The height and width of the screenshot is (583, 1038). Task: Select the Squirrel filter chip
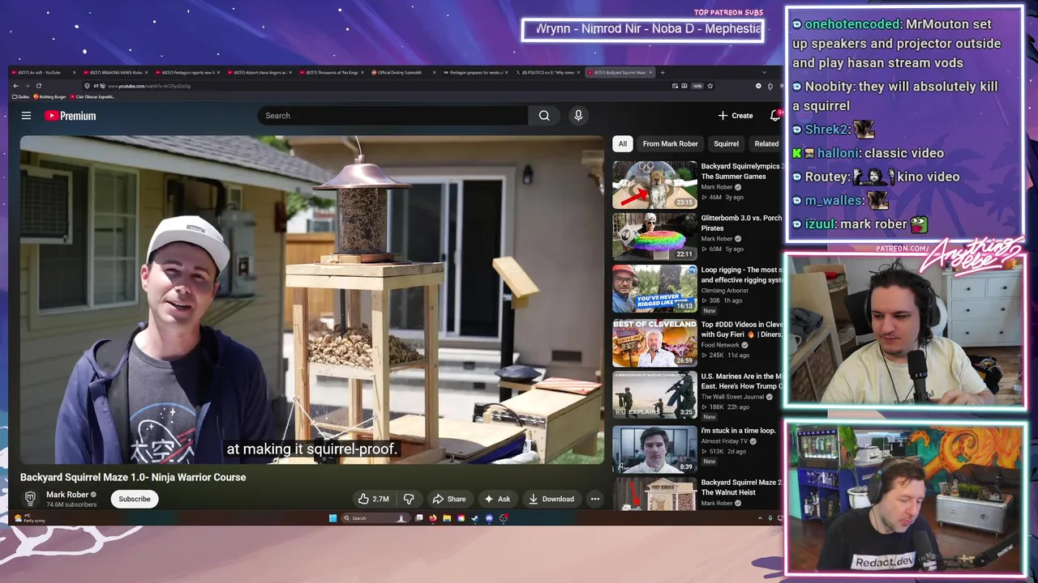726,144
